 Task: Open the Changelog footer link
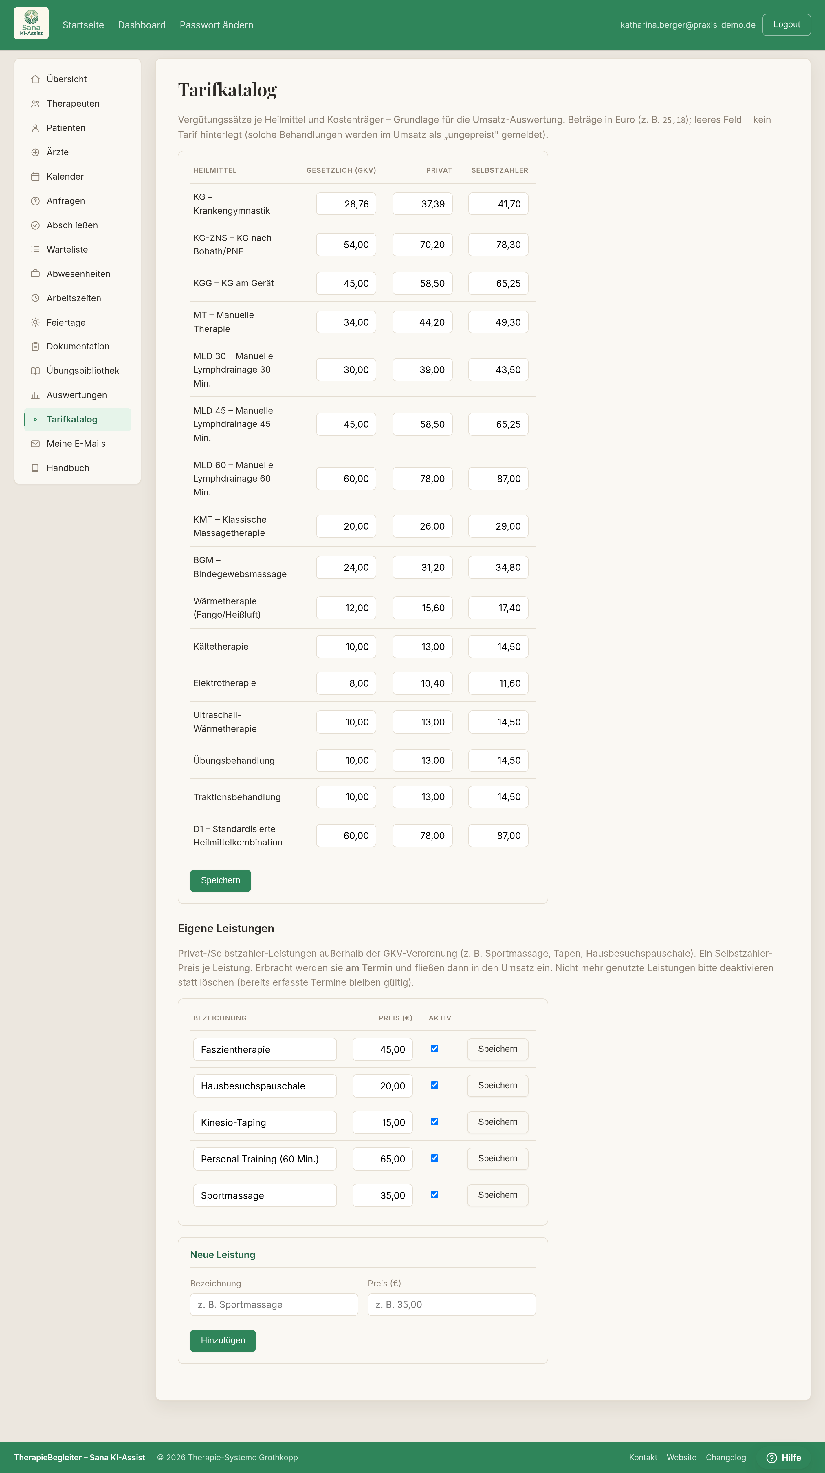[726, 1458]
